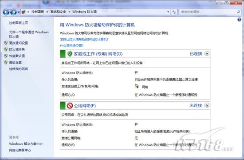Select 控制面板 in the breadcrumb path
Screen dimensions: 244x160
[38, 12]
